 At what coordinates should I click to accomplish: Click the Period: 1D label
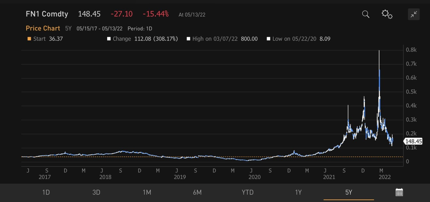140,28
